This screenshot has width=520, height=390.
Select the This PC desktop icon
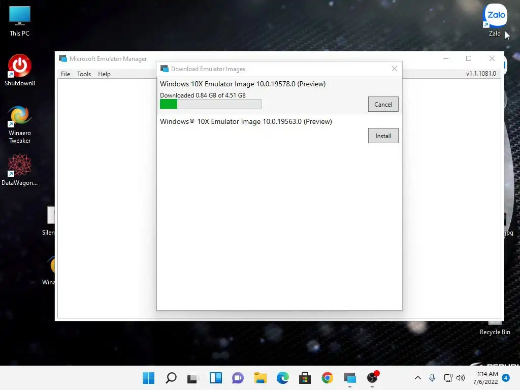pos(20,21)
